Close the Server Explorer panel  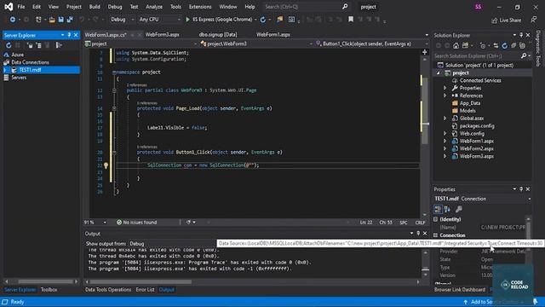pyautogui.click(x=76, y=35)
